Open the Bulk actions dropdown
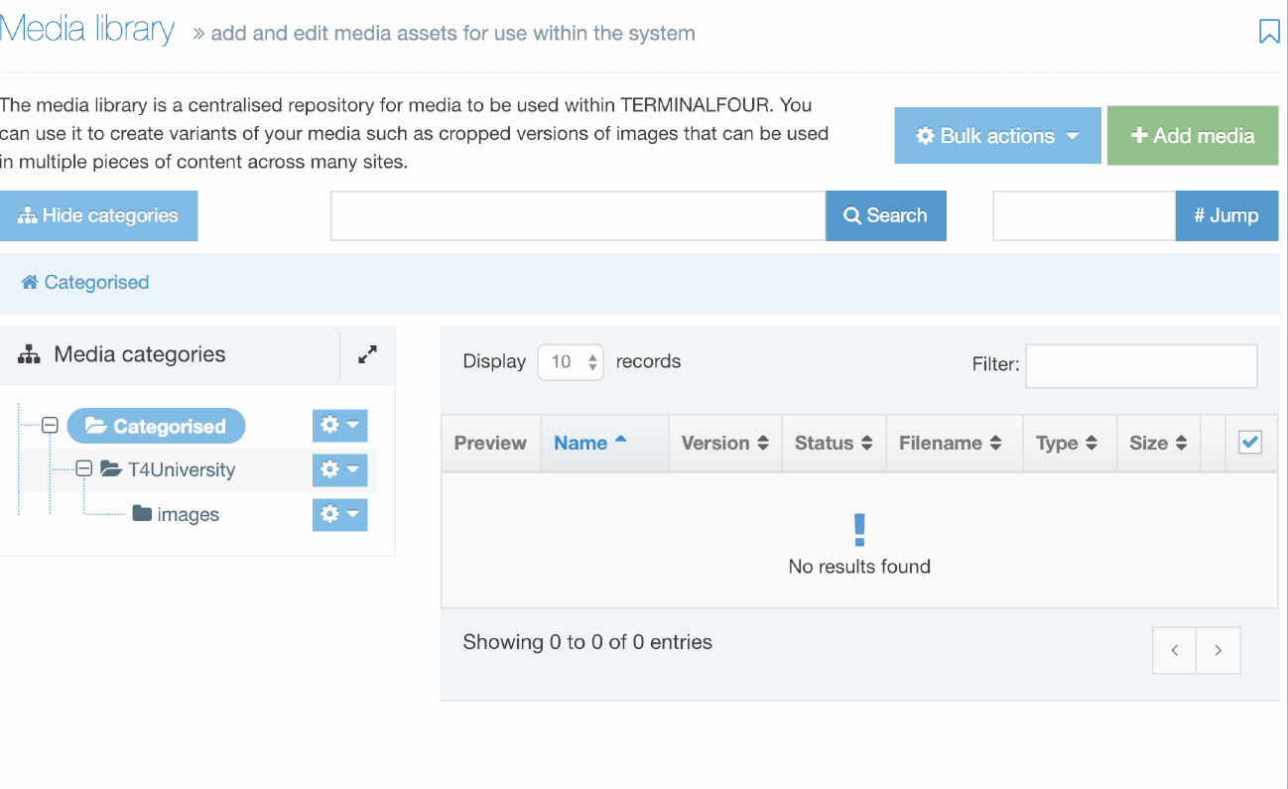This screenshot has height=789, width=1288. pyautogui.click(x=997, y=136)
